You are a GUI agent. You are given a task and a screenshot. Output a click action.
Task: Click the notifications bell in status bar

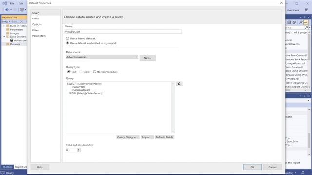[x=303, y=173]
